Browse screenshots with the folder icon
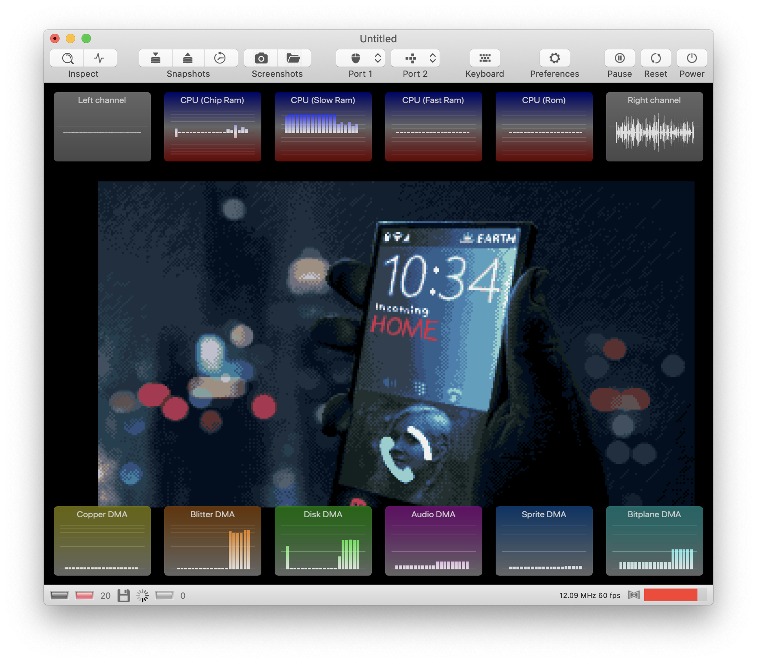This screenshot has width=757, height=663. 294,58
